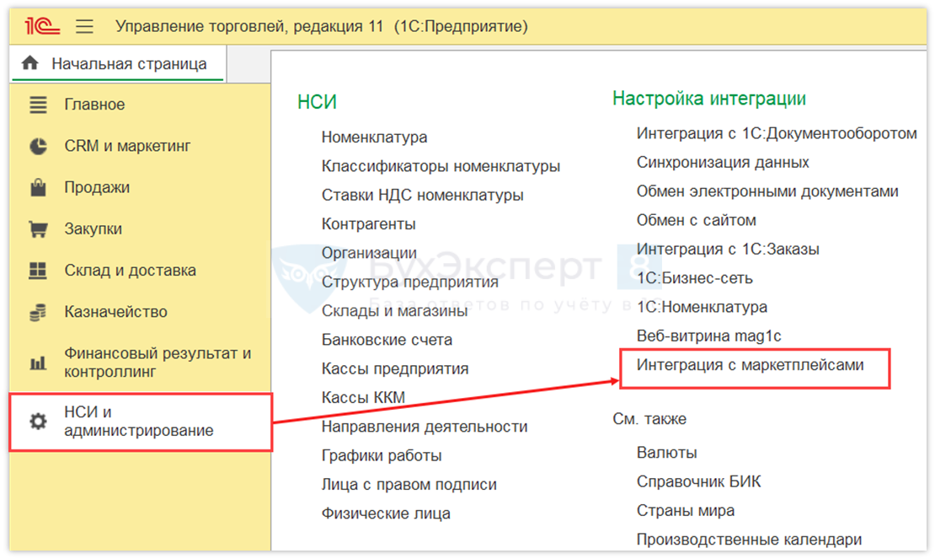Open the Валюты reference
The width and height of the screenshot is (935, 559).
point(666,453)
